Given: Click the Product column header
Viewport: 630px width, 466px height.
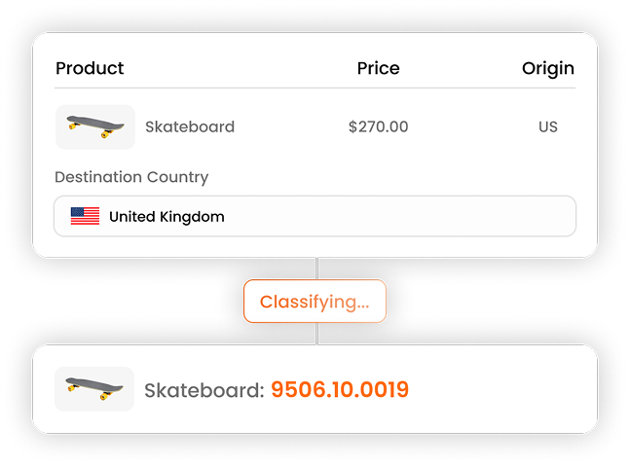Looking at the screenshot, I should (90, 68).
